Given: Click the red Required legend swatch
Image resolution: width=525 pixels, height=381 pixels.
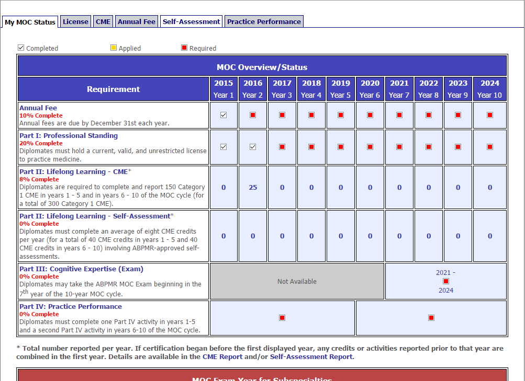Looking at the screenshot, I should point(184,48).
